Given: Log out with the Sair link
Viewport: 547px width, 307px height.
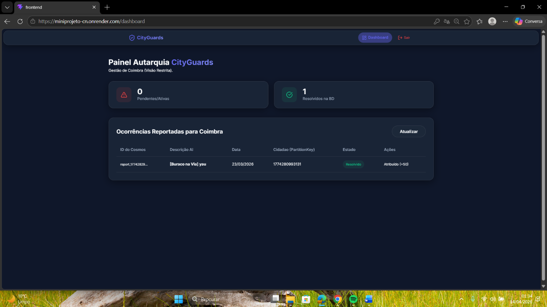Looking at the screenshot, I should 404,37.
